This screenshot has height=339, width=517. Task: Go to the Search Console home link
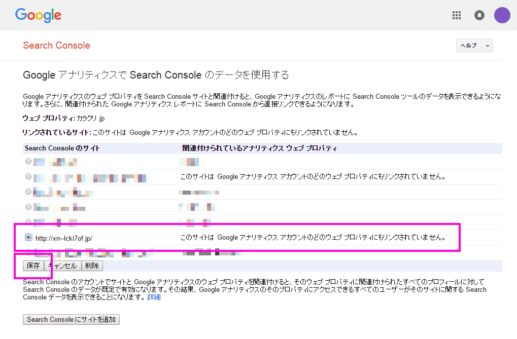[56, 46]
